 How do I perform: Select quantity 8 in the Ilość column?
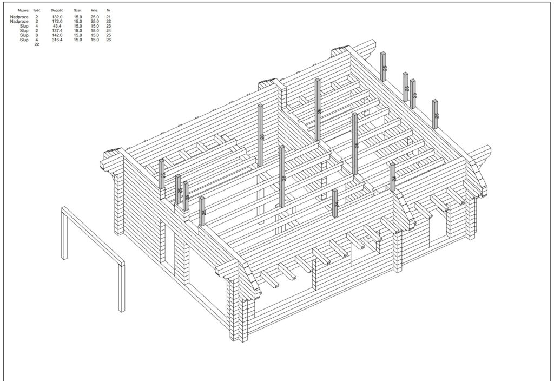tap(37, 35)
